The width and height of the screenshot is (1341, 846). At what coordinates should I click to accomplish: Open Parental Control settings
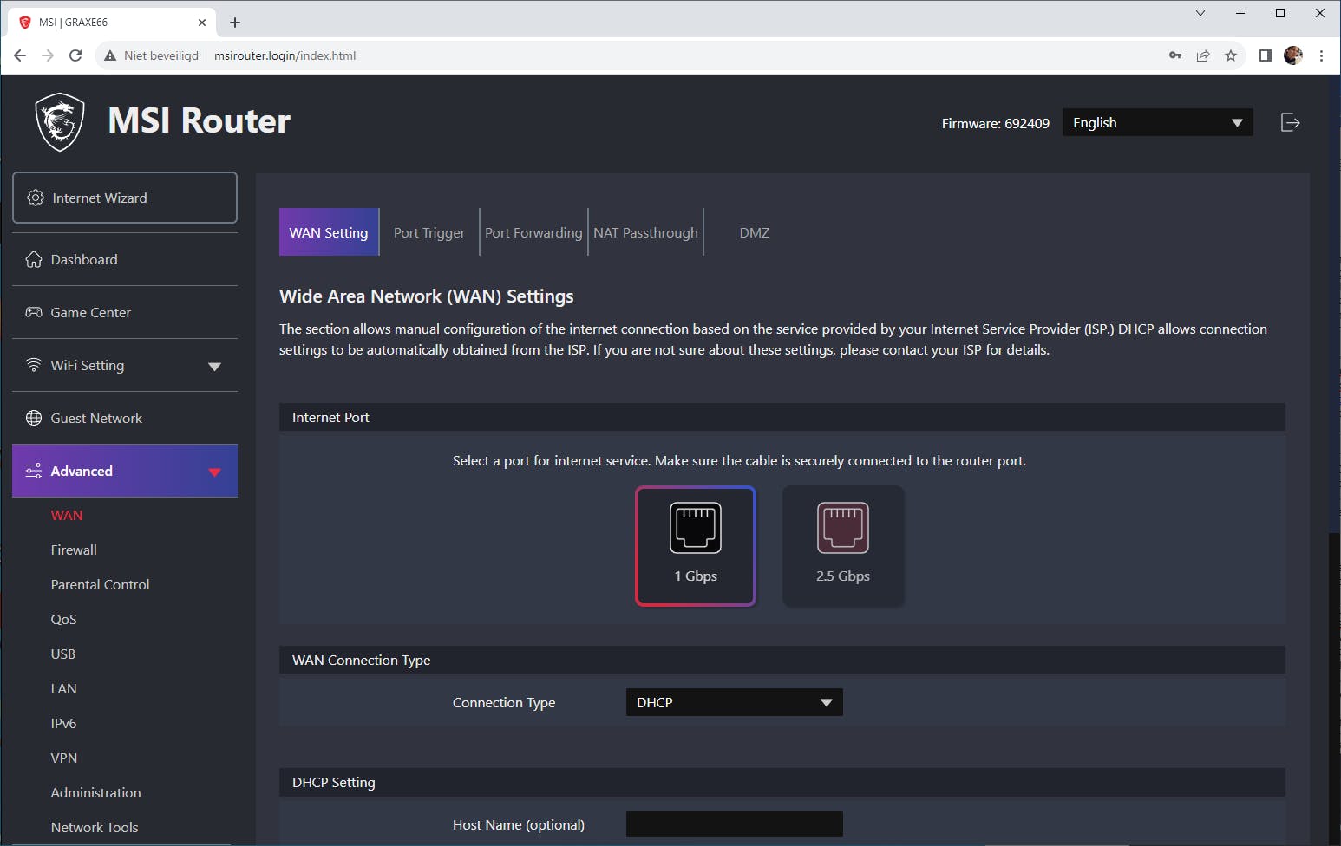(x=100, y=584)
